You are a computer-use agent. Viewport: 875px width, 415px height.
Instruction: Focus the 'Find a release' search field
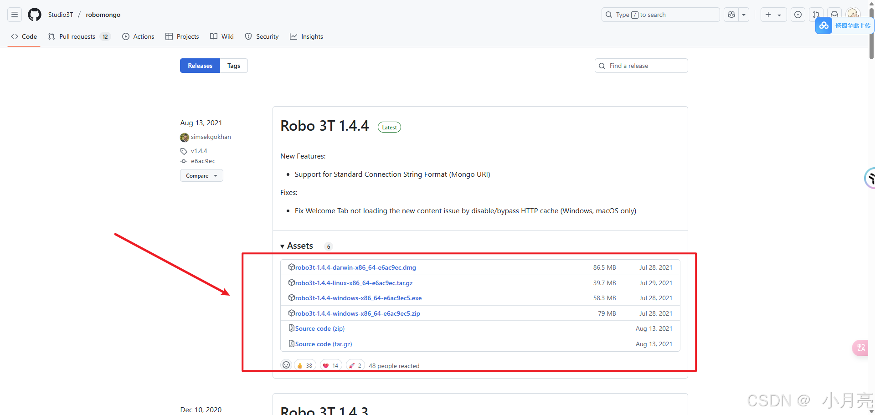coord(641,66)
